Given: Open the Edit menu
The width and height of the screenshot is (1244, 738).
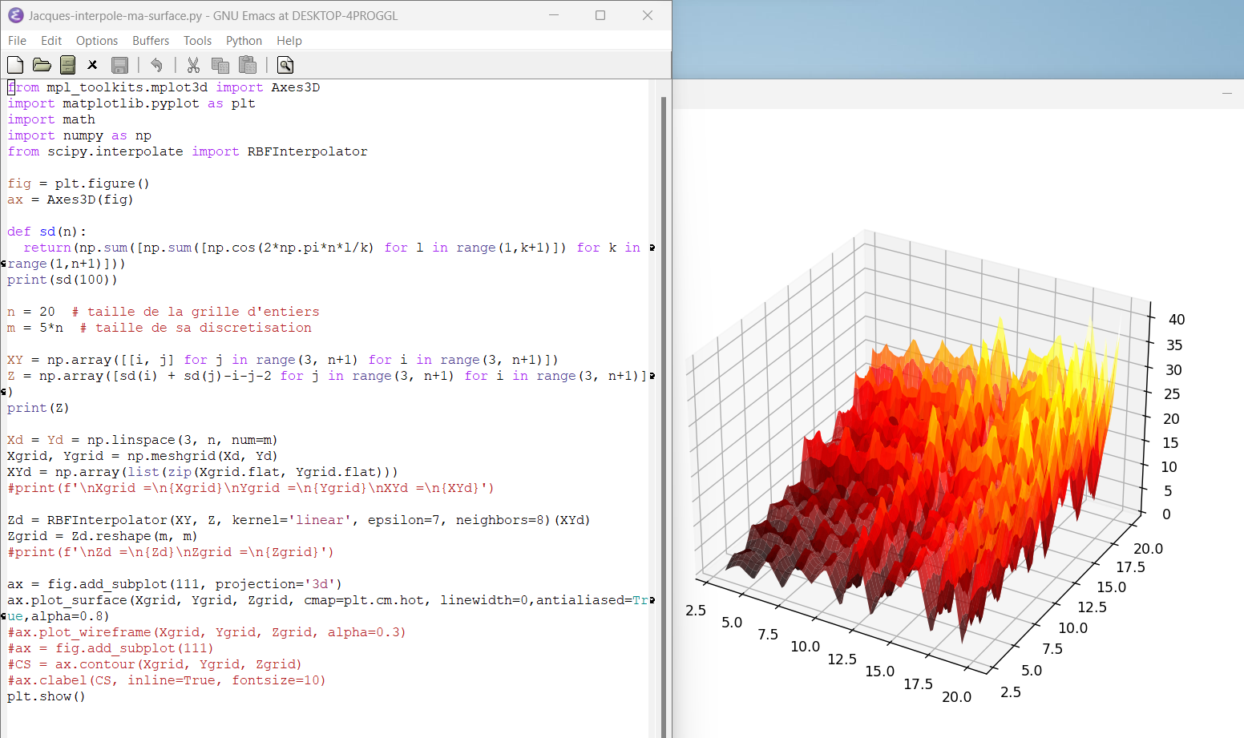Looking at the screenshot, I should pos(51,41).
